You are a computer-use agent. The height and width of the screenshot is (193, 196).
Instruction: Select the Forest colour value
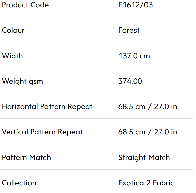129,30
